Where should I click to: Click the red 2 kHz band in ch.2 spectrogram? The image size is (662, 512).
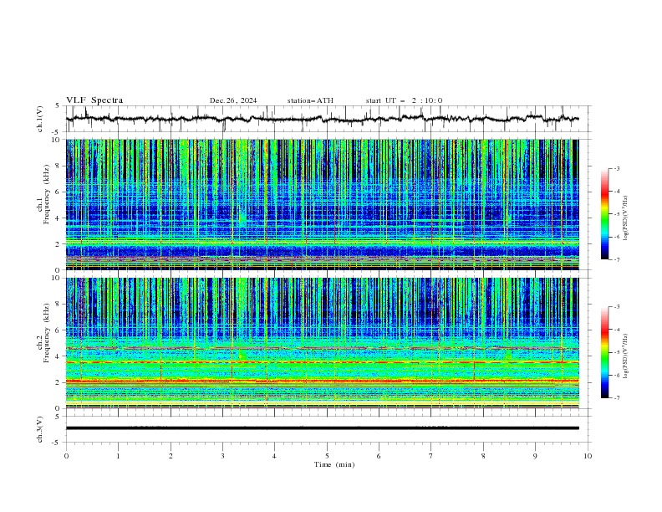click(x=322, y=381)
